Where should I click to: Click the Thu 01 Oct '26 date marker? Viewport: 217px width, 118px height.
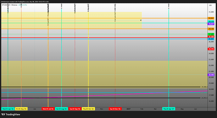(x=88, y=109)
